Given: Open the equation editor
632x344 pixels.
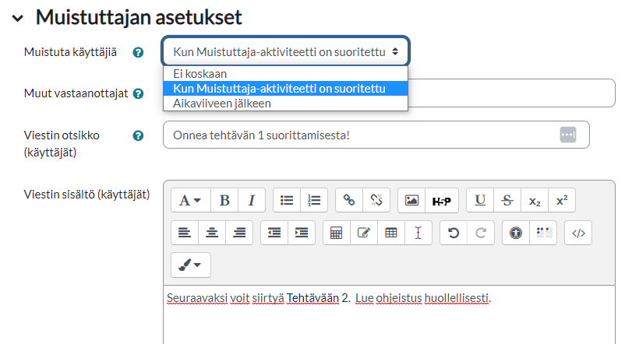Looking at the screenshot, I should [337, 233].
